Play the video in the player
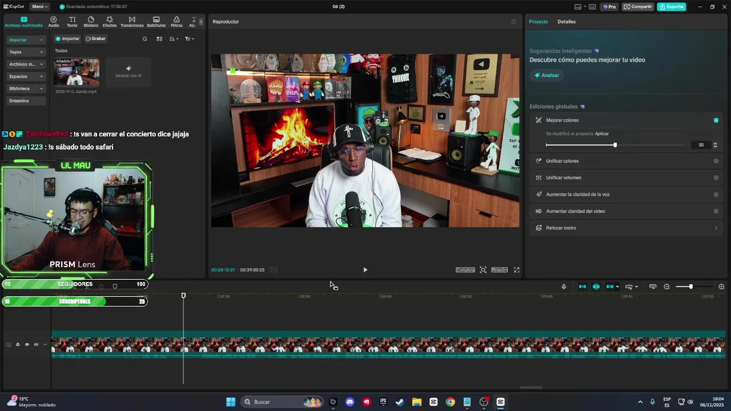Viewport: 731px width, 411px height. (x=365, y=270)
